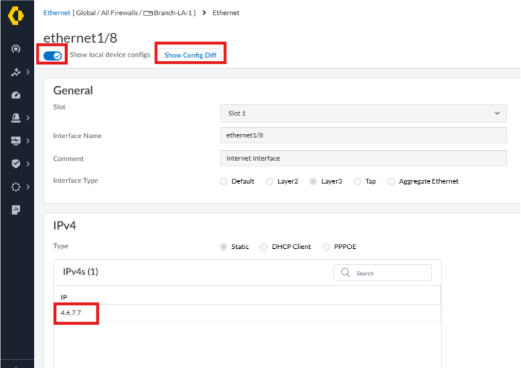The width and height of the screenshot is (521, 368).
Task: Click the Interface Name field ethernet1/8
Action: pyautogui.click(x=363, y=135)
